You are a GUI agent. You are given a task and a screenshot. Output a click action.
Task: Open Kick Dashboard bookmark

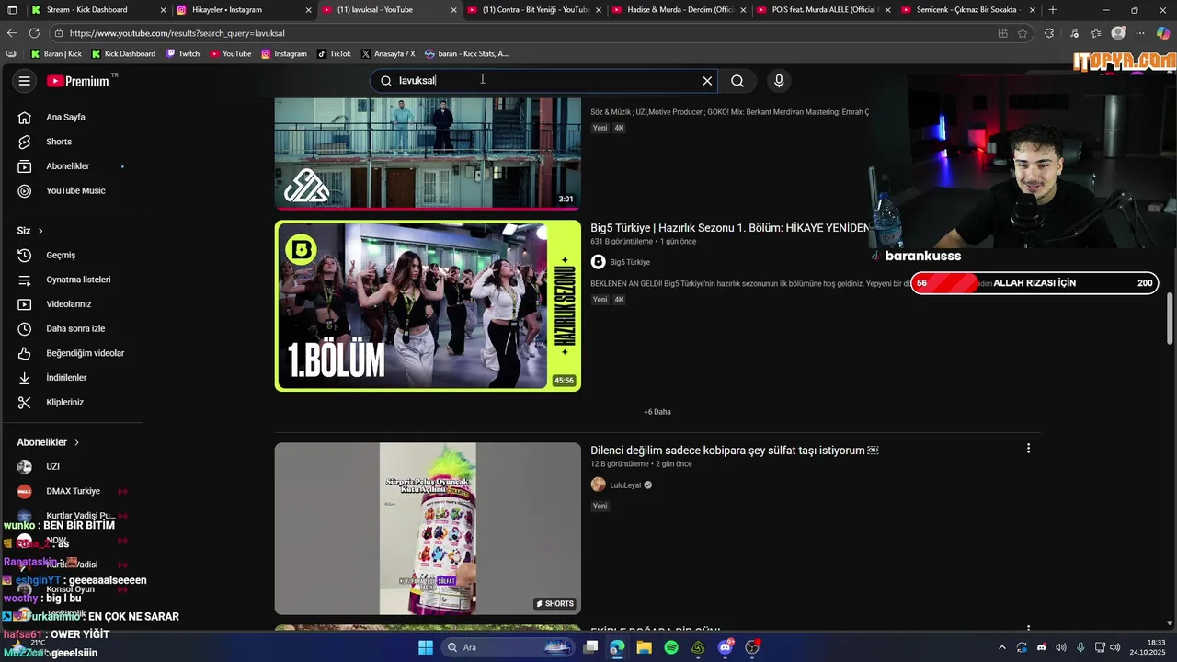point(123,53)
